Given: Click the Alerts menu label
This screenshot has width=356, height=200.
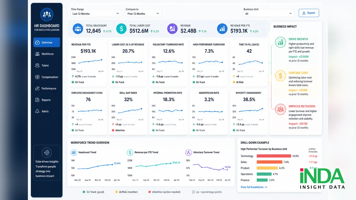Looking at the screenshot, I should (45, 111).
